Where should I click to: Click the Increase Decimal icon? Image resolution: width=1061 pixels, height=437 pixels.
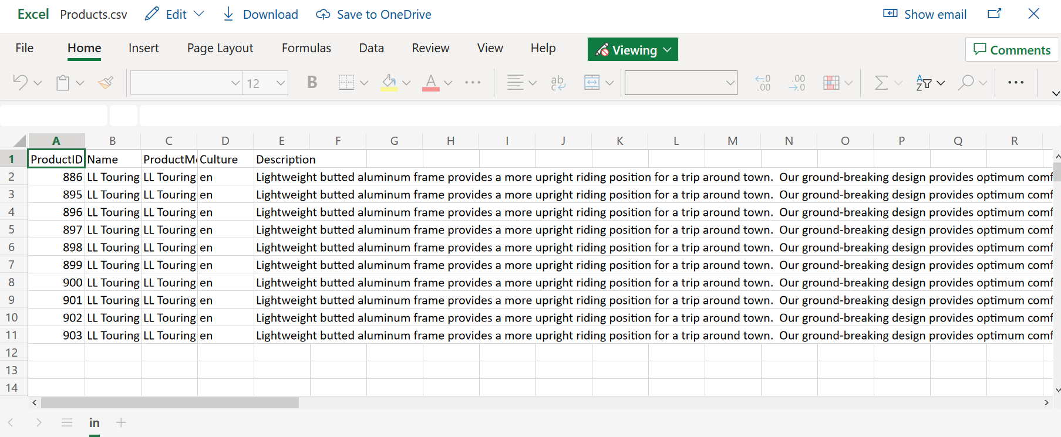763,83
